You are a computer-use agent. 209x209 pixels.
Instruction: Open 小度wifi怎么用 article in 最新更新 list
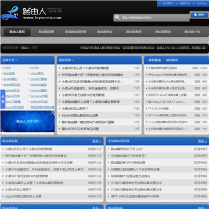pyautogui.click(x=85, y=68)
